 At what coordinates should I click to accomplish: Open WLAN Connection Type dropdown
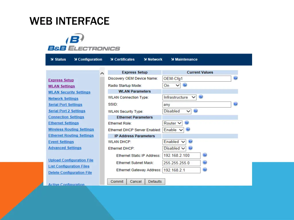click(179, 97)
